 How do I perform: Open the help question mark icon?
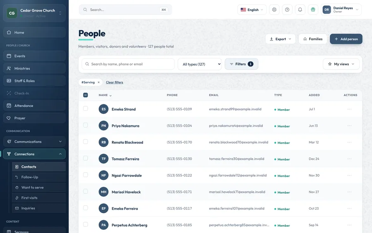pos(287,10)
